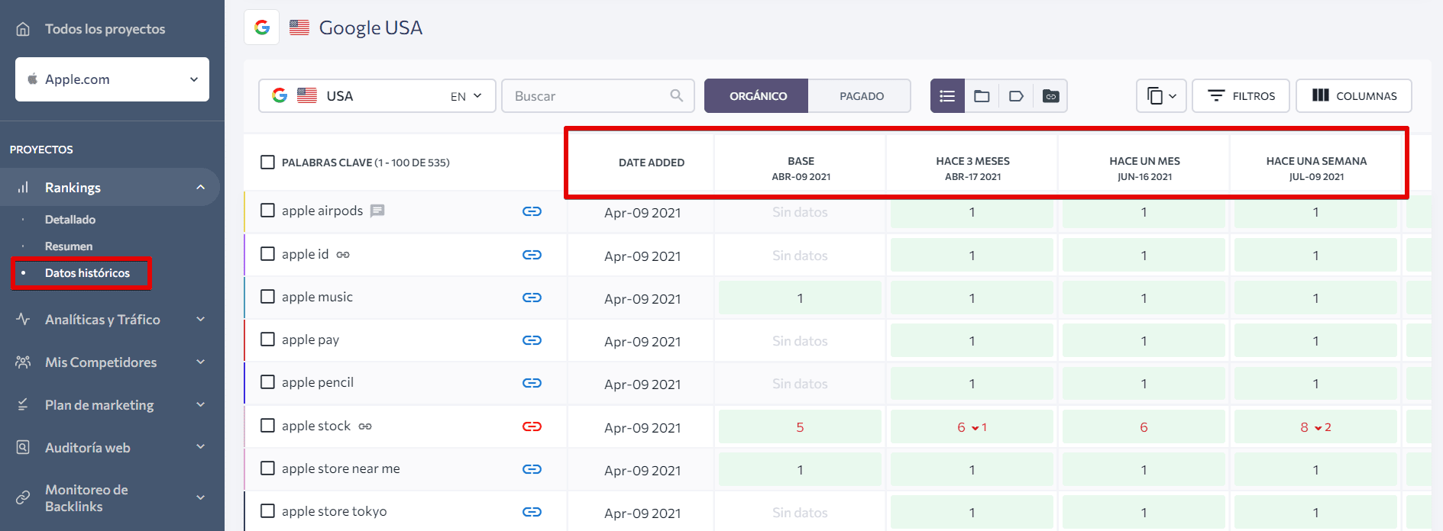This screenshot has height=531, width=1443.
Task: Open Datos históricos under Rankings
Action: [x=87, y=273]
